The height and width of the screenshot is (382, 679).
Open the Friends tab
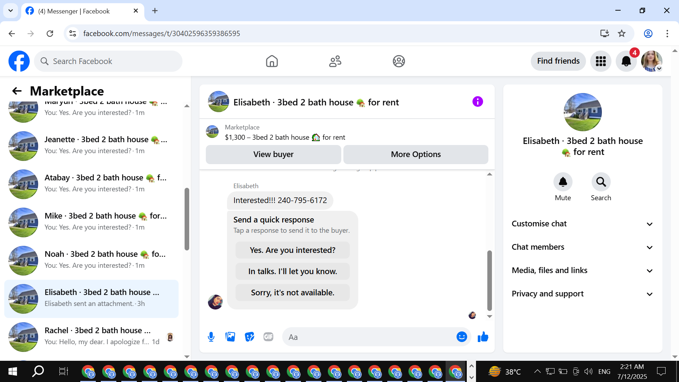[335, 61]
